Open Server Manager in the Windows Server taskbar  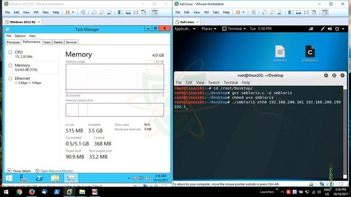pyautogui.click(x=23, y=178)
